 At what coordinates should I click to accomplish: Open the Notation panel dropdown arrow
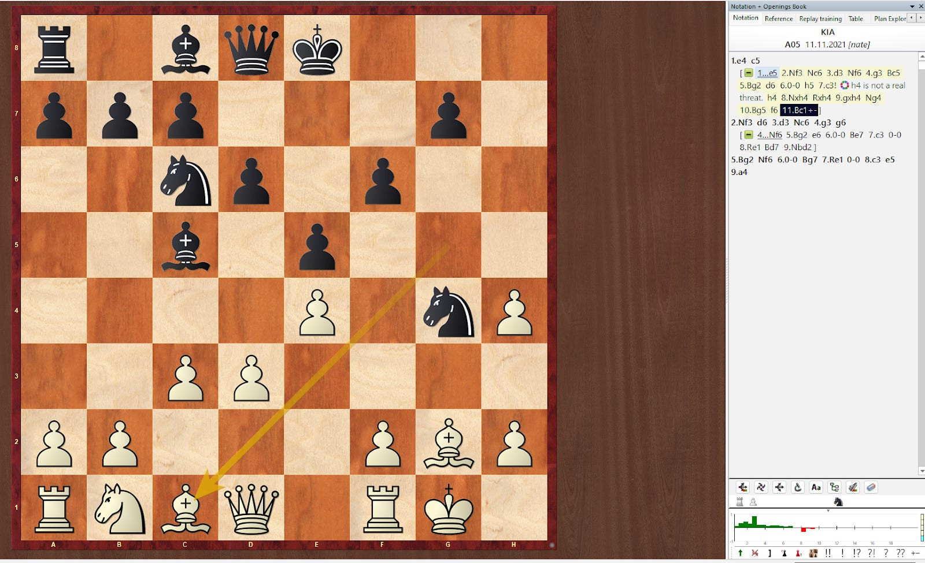[x=912, y=6]
